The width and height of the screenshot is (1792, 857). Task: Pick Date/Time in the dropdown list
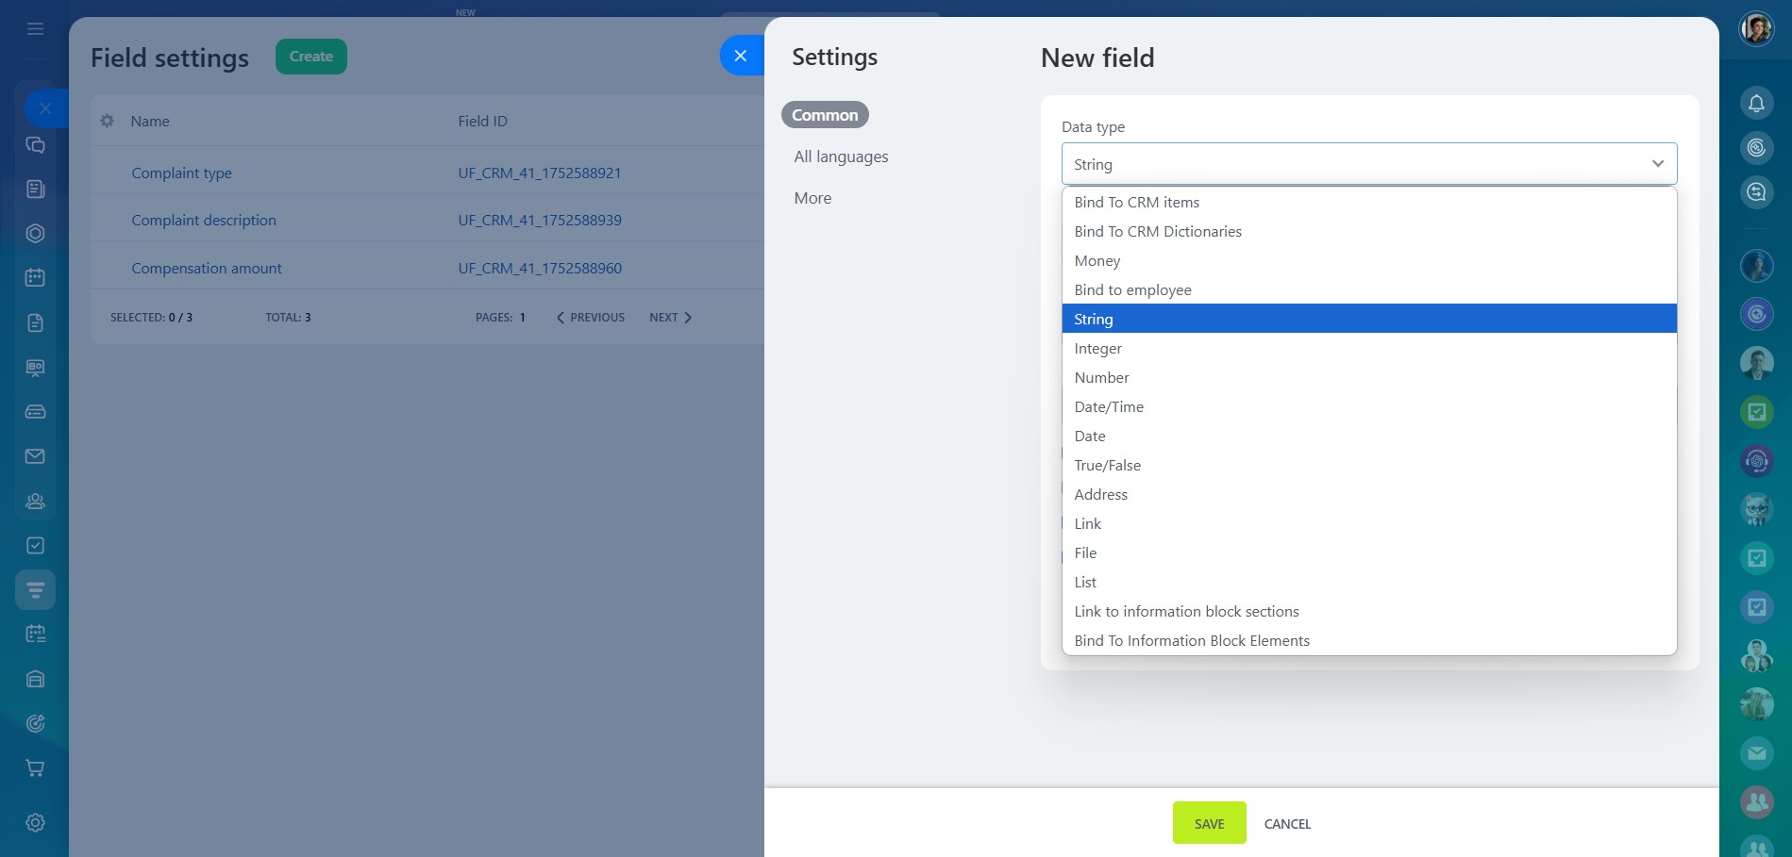tap(1108, 407)
